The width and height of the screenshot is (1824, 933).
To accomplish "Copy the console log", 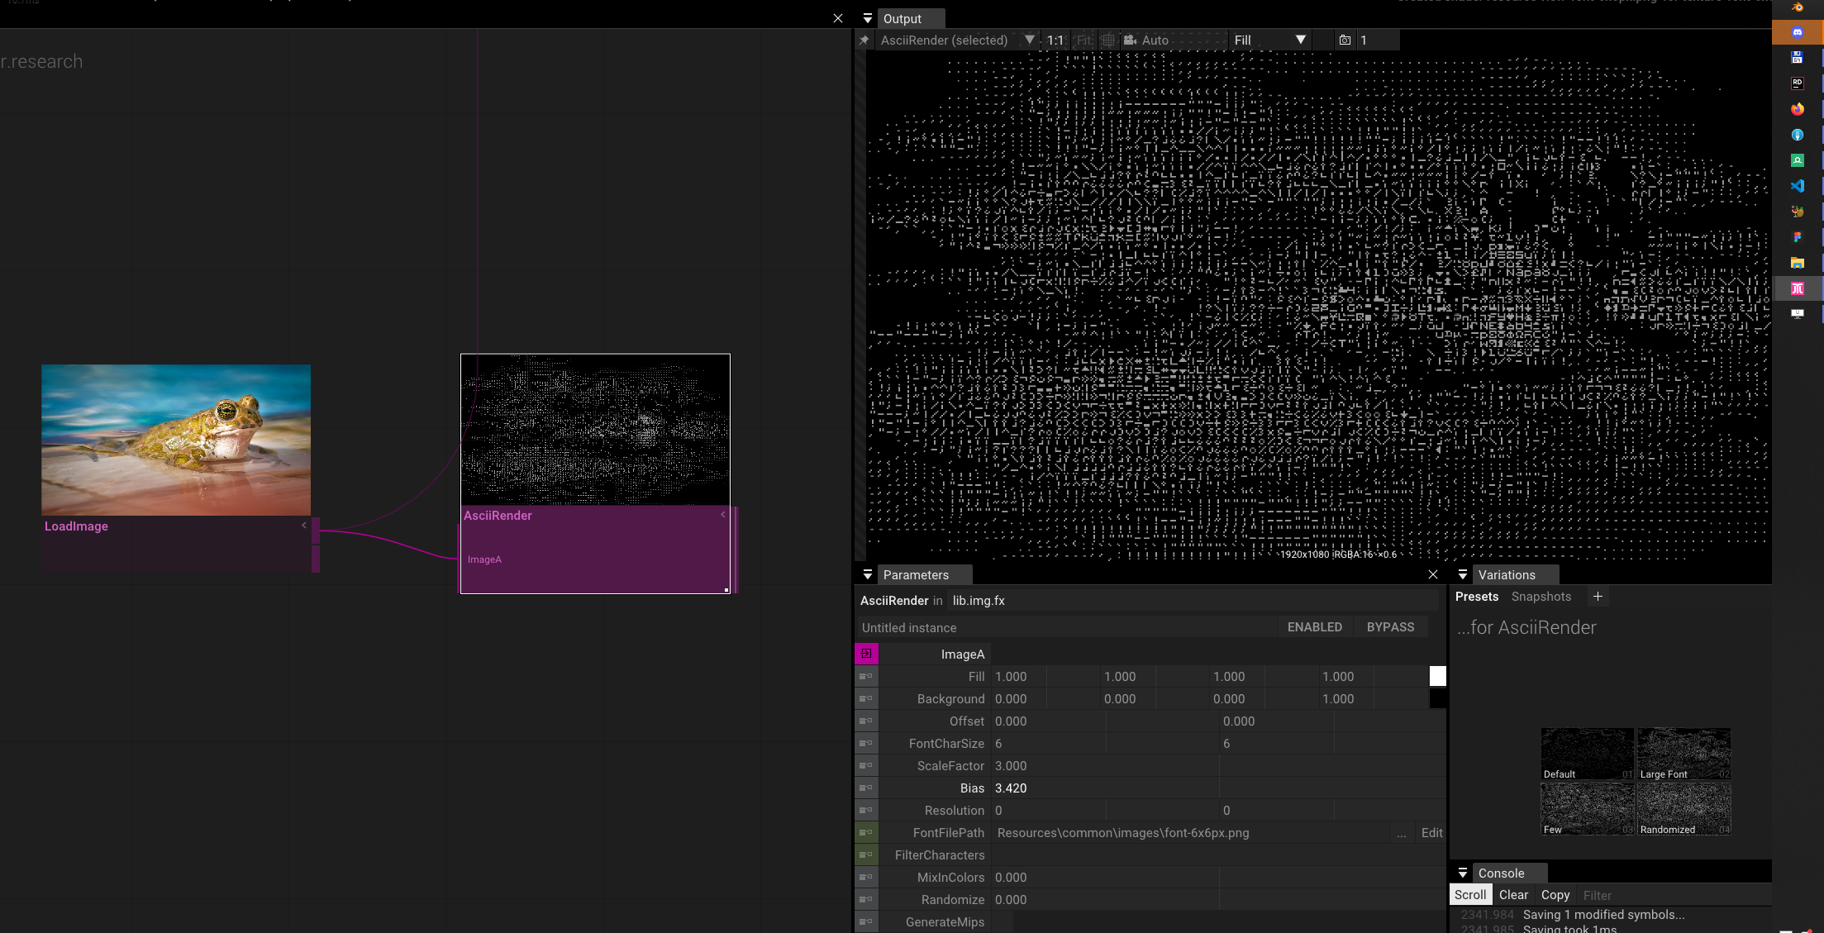I will point(1555,894).
